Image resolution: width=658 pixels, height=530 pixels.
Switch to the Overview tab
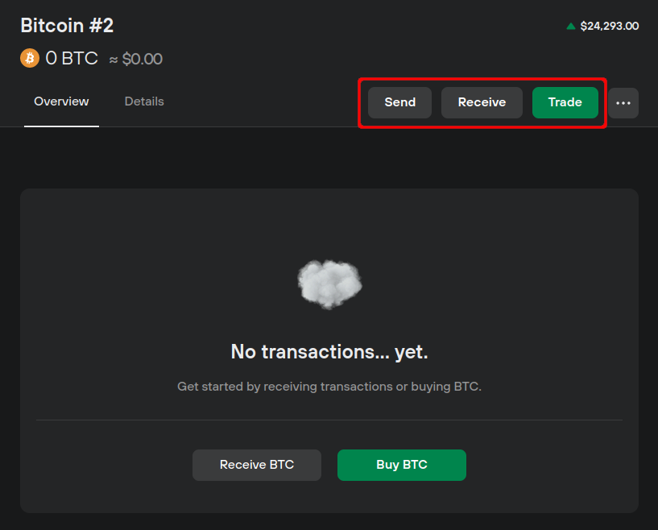[61, 101]
